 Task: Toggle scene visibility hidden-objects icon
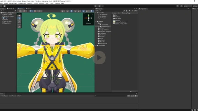pos(84,11)
